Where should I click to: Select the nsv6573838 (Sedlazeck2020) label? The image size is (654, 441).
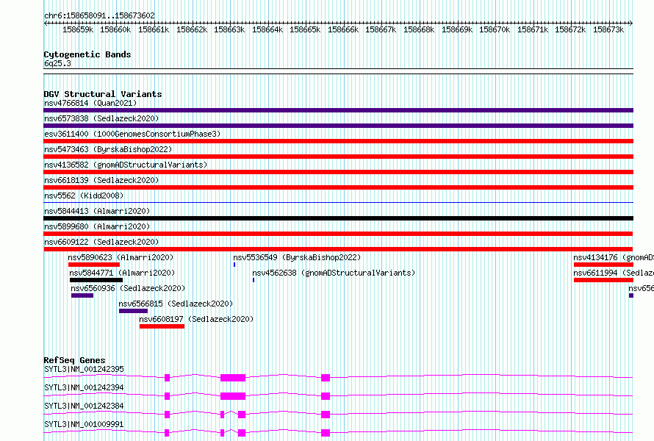click(101, 118)
